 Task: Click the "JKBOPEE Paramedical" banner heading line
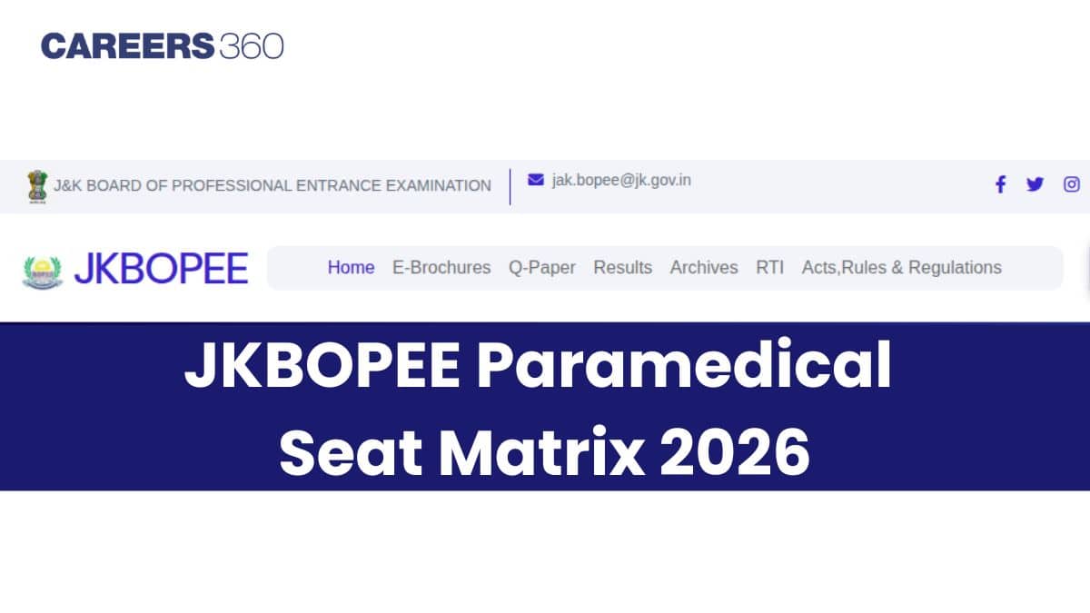(x=539, y=369)
